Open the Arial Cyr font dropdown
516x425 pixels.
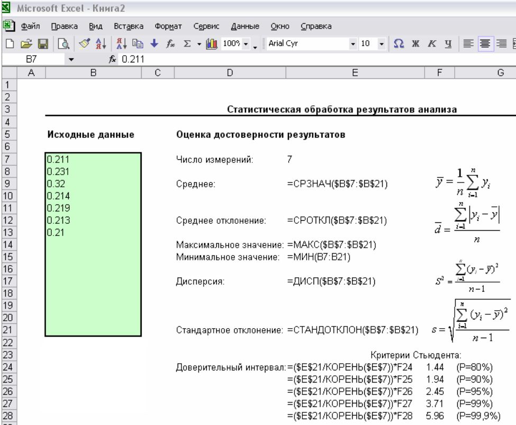tap(353, 44)
